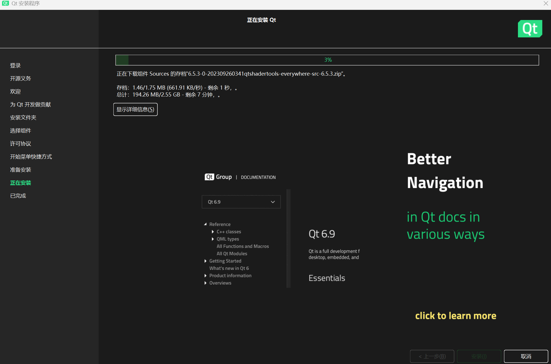Click the downloading Sources archive status line
Screen dimensions: 551x364
pos(231,74)
